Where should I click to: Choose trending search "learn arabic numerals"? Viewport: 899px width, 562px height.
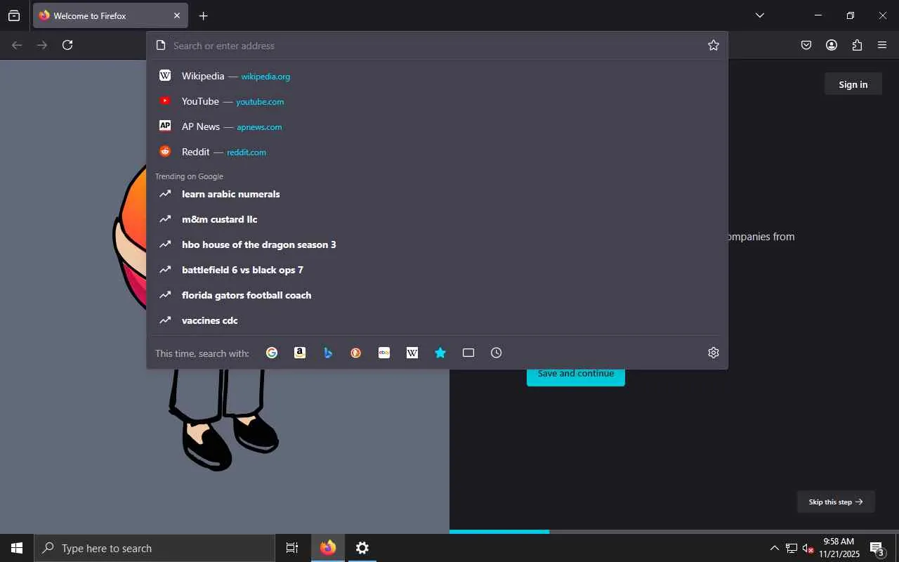437,194
